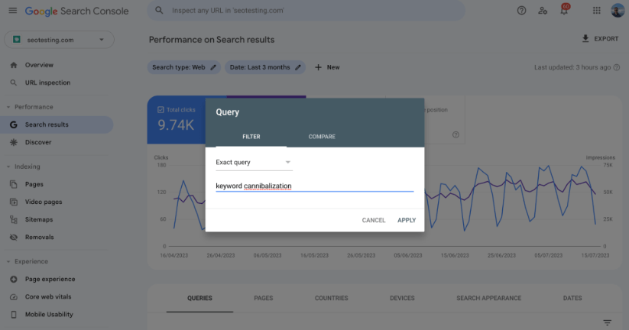
Task: Click the Search type: Web chip
Action: 184,67
